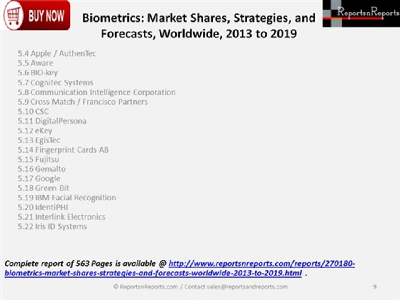The height and width of the screenshot is (300, 400).
Task: Select '5.8 Communication Intelligence Corporation'
Action: click(97, 92)
